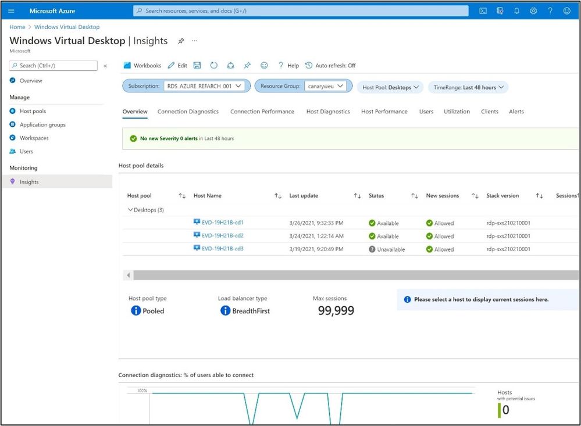The height and width of the screenshot is (426, 581).
Task: Pin the Insights page using title pin icon
Action: click(x=181, y=41)
